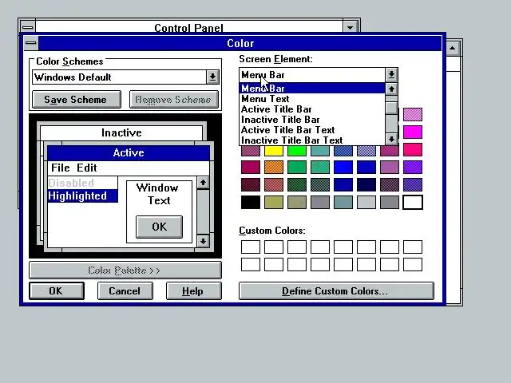Confirm with the main OK button
The width and height of the screenshot is (511, 383).
coord(57,290)
